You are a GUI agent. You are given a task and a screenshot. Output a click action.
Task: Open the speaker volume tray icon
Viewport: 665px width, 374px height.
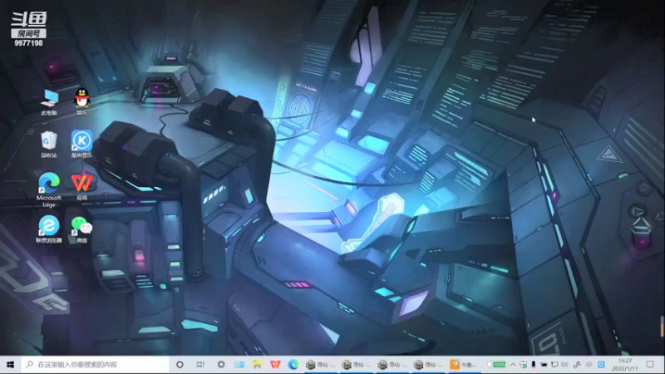click(564, 365)
